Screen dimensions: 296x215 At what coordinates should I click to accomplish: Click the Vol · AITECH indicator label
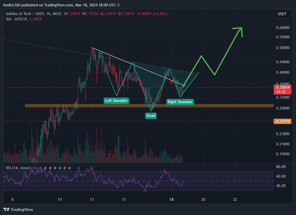(x=16, y=19)
